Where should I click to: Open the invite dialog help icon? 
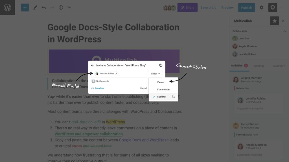(161, 65)
